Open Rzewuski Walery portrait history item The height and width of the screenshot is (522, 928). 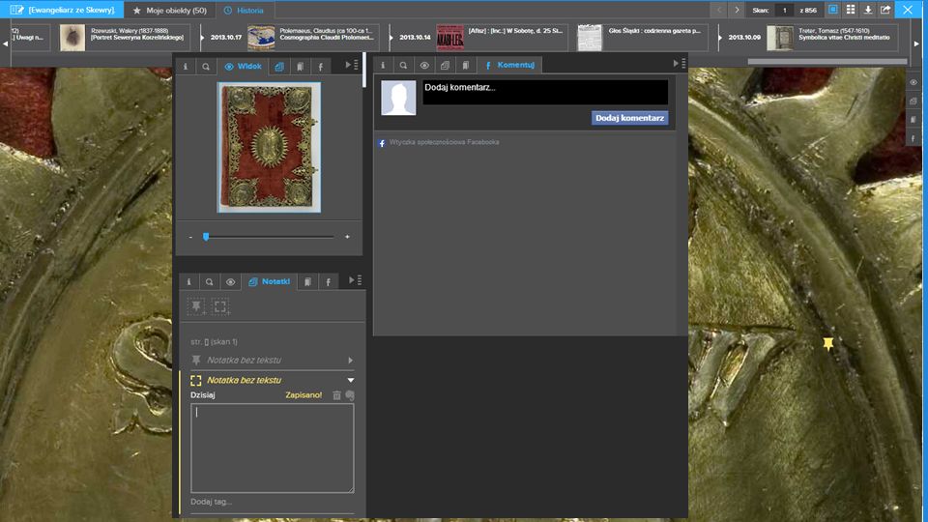click(124, 38)
